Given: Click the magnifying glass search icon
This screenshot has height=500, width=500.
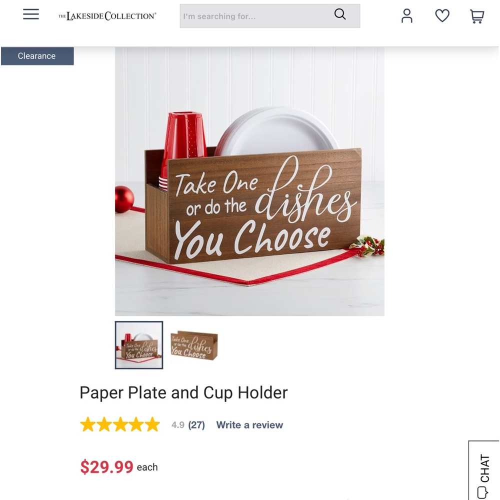Looking at the screenshot, I should tap(340, 14).
